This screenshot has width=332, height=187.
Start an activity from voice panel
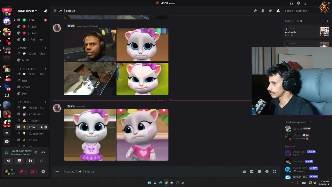(x=30, y=161)
